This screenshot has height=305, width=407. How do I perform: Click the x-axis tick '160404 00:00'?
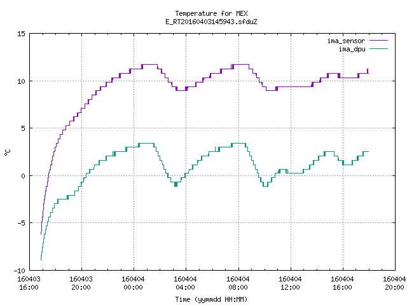pyautogui.click(x=133, y=283)
